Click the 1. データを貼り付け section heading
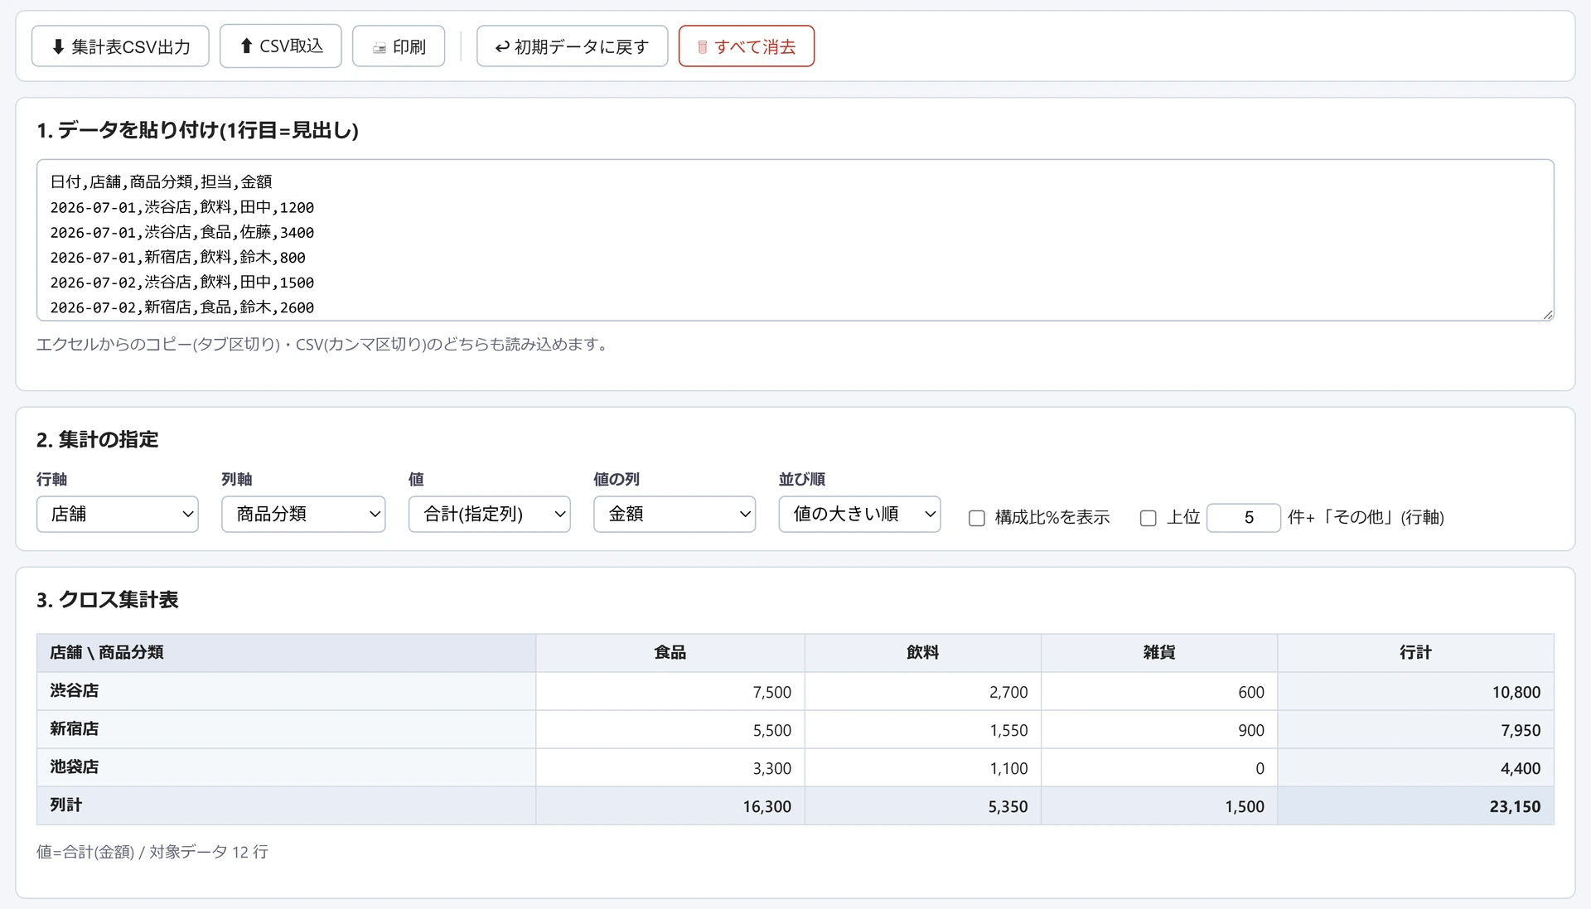1591x909 pixels. (197, 130)
